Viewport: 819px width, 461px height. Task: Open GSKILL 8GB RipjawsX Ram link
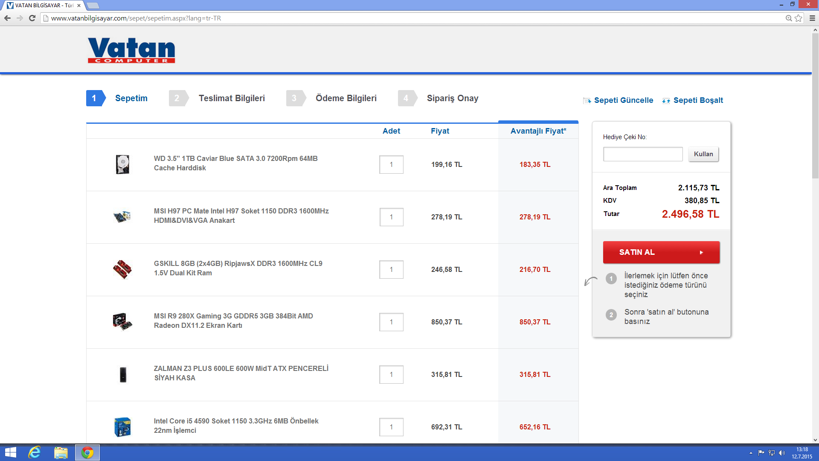point(238,268)
